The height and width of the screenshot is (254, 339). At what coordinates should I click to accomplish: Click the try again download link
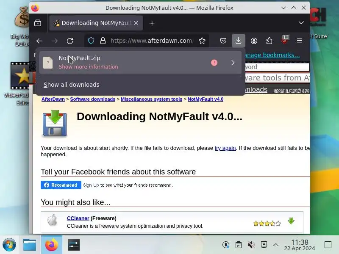tap(225, 148)
